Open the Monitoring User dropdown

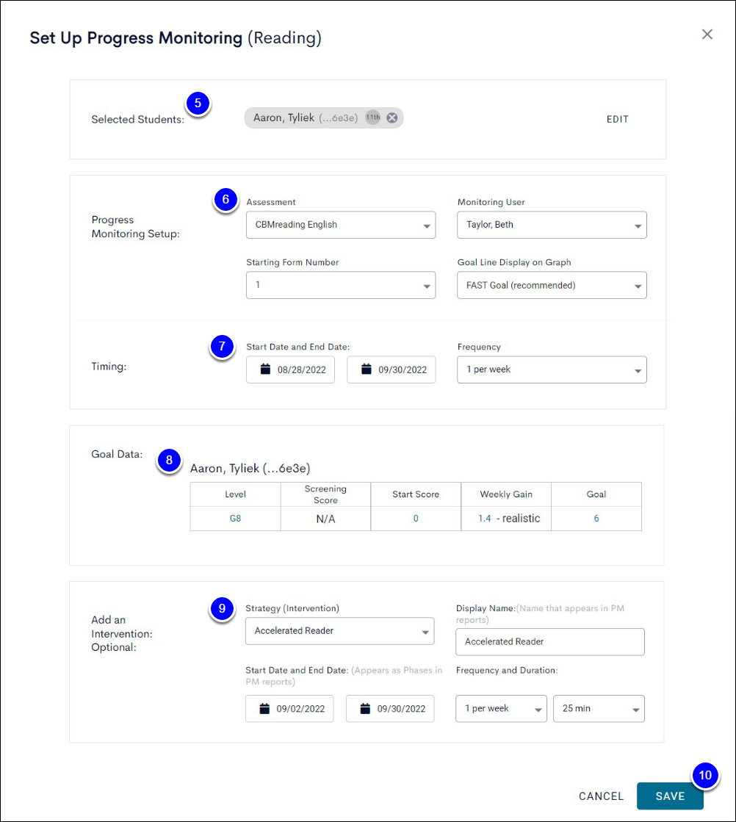point(552,225)
